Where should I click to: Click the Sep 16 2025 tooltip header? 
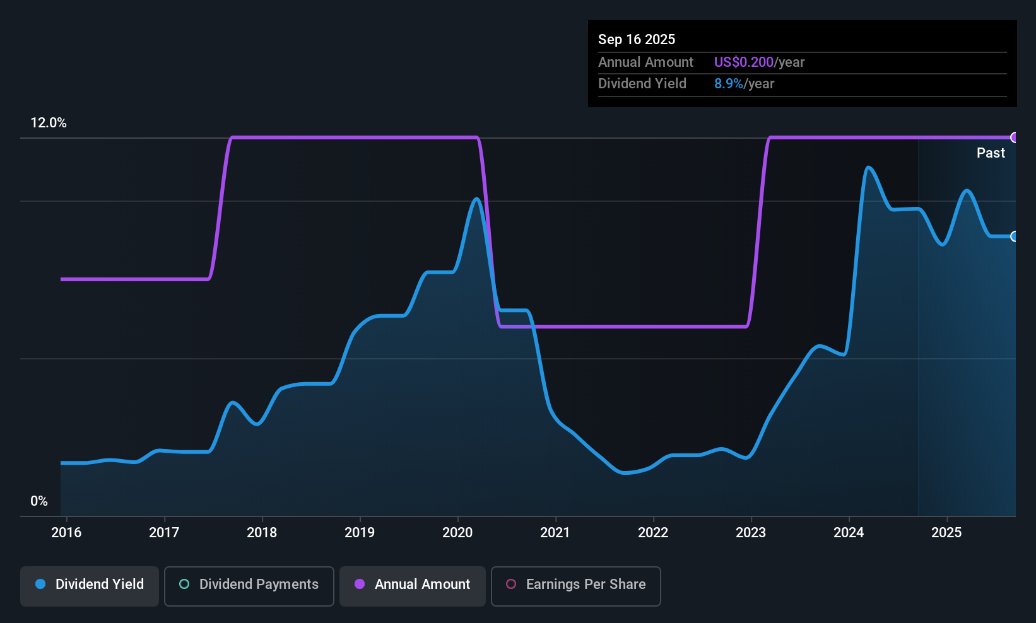[x=637, y=39]
